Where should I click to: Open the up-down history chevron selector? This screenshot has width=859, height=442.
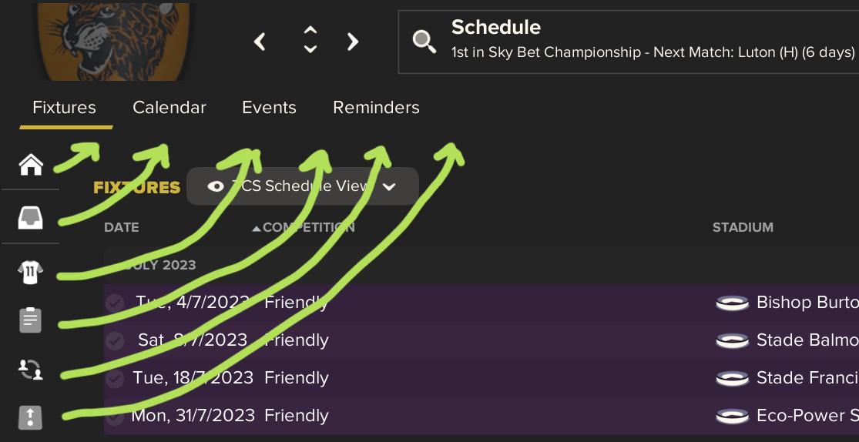point(310,41)
